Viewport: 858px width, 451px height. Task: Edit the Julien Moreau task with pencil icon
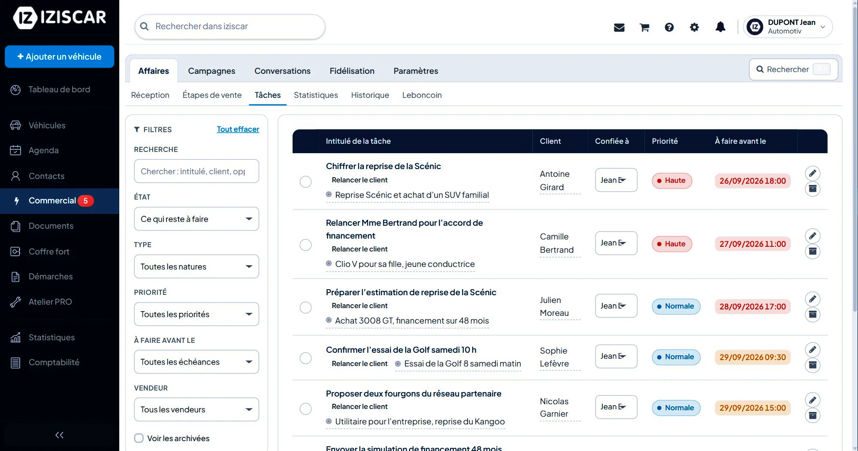pyautogui.click(x=813, y=299)
